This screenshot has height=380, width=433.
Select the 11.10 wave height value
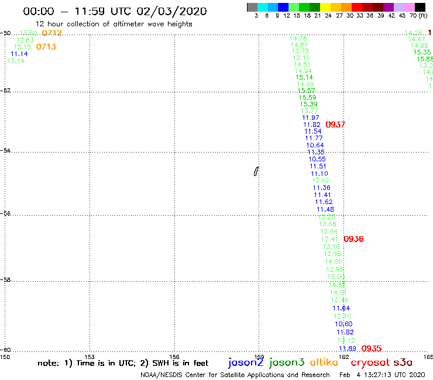(x=319, y=174)
